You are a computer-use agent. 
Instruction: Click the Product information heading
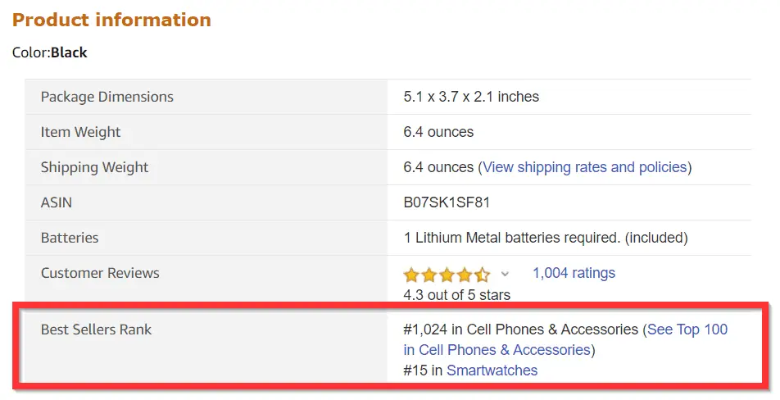(x=111, y=20)
